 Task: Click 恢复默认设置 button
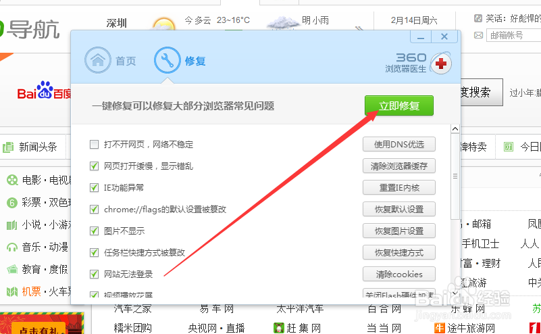point(399,210)
